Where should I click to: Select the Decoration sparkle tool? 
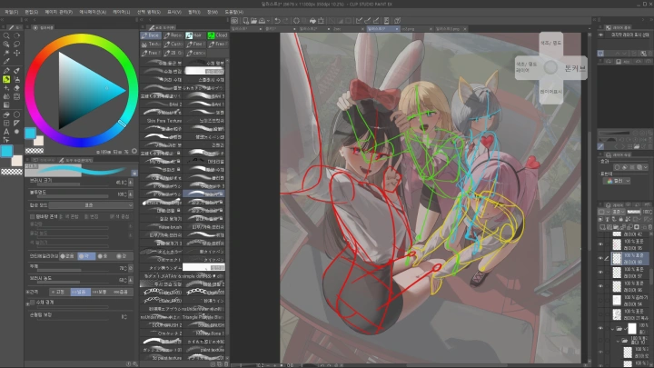[x=6, y=88]
